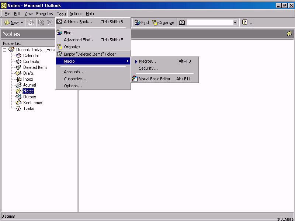Click the Empty Deleted Items menu icon
Screen dimensions: 295x221
59,54
